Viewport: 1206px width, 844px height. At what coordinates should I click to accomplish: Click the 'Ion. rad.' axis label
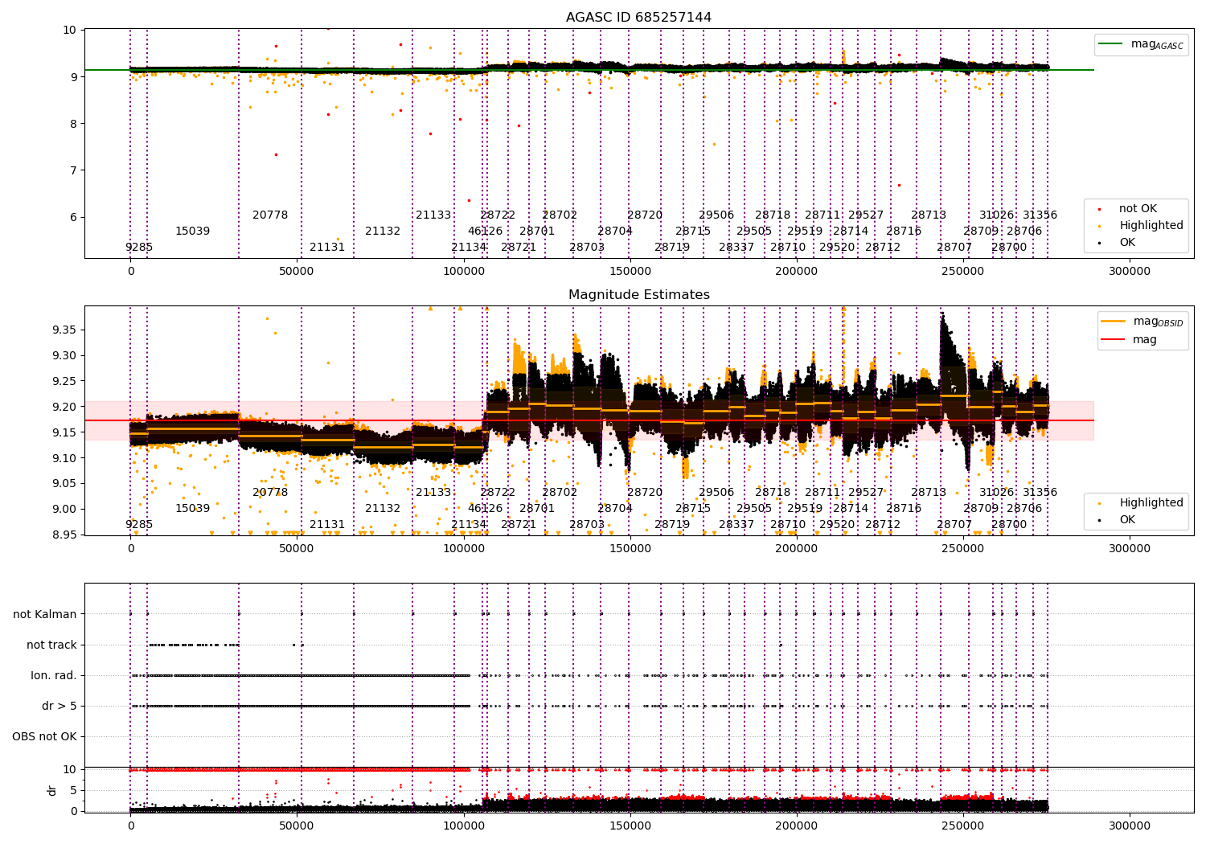pos(54,676)
